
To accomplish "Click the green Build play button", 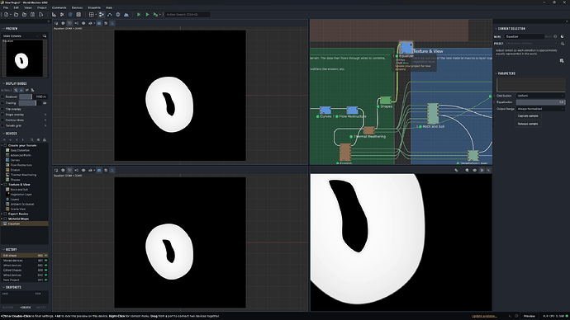I will pyautogui.click(x=147, y=15).
